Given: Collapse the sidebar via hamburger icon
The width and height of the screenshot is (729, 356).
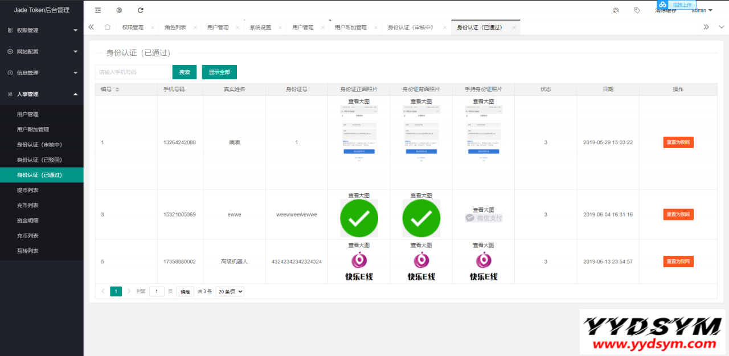Looking at the screenshot, I should click(97, 10).
